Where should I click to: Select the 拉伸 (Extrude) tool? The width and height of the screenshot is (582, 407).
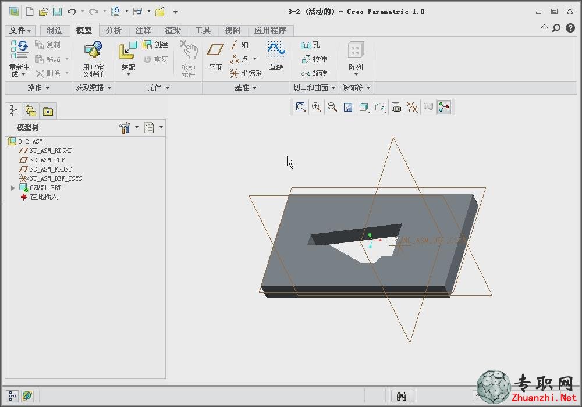314,59
